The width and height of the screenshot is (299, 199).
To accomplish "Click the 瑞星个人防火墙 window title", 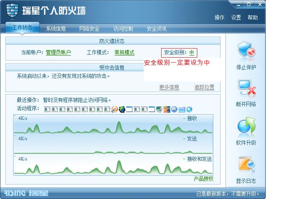I will click(54, 10).
